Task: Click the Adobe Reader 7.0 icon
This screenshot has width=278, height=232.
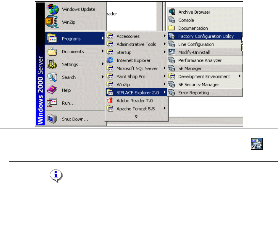Action: pyautogui.click(x=110, y=101)
